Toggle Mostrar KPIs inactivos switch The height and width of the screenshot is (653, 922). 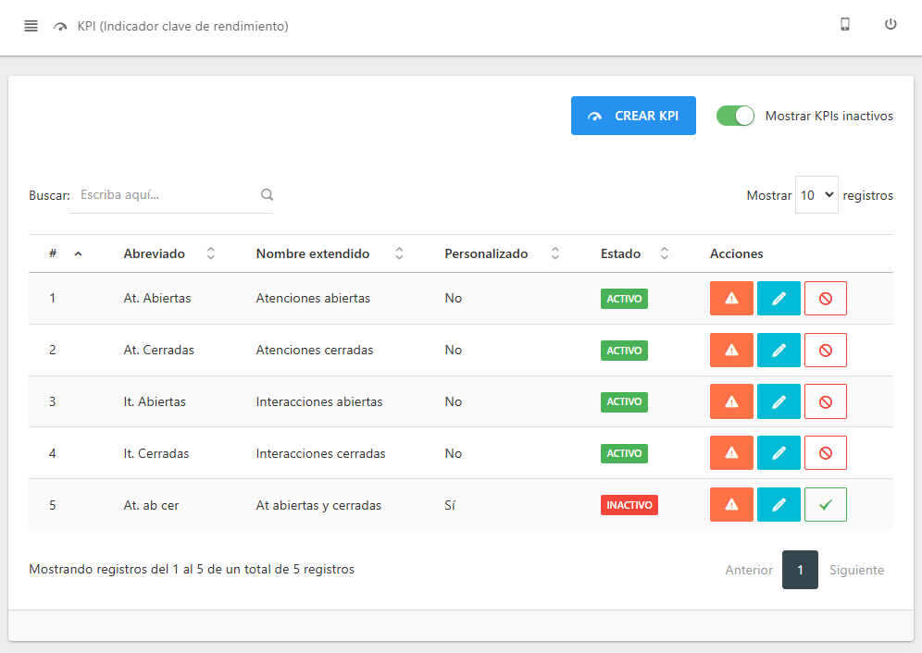point(735,116)
